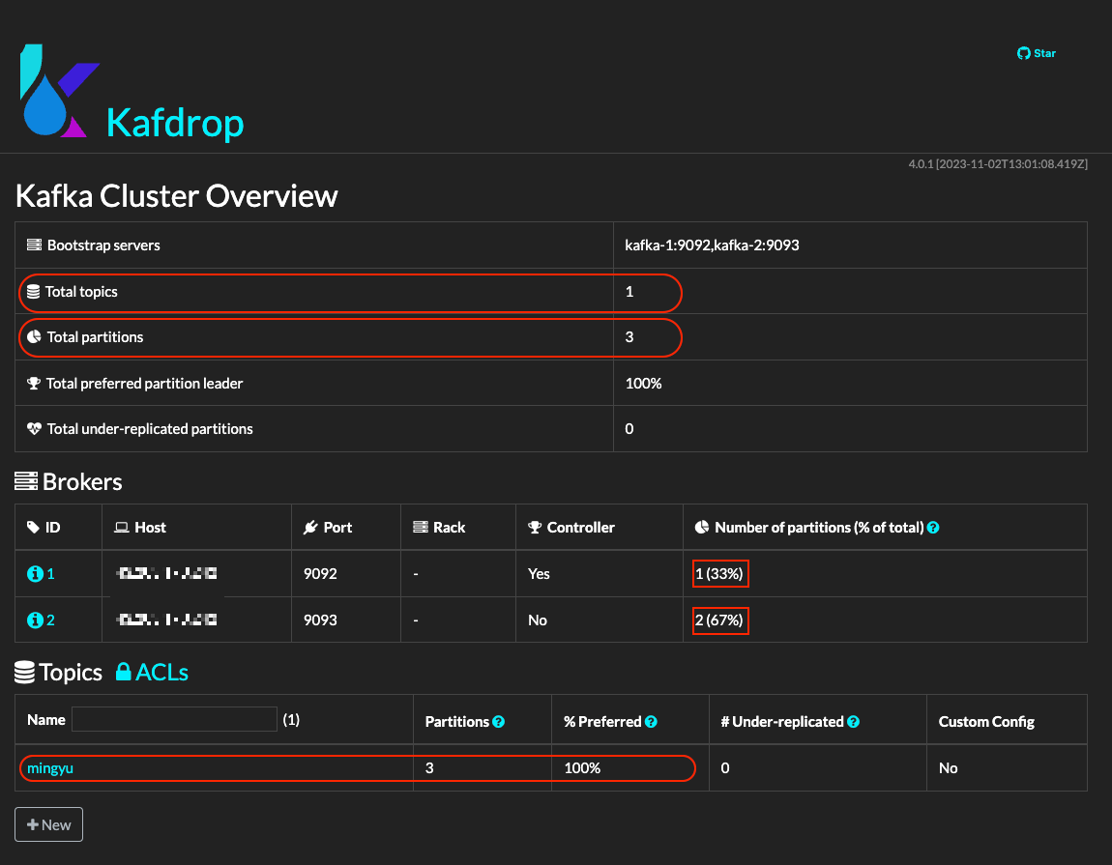Viewport: 1112px width, 865px height.
Task: Click the tag icon in ID column header
Action: click(33, 527)
